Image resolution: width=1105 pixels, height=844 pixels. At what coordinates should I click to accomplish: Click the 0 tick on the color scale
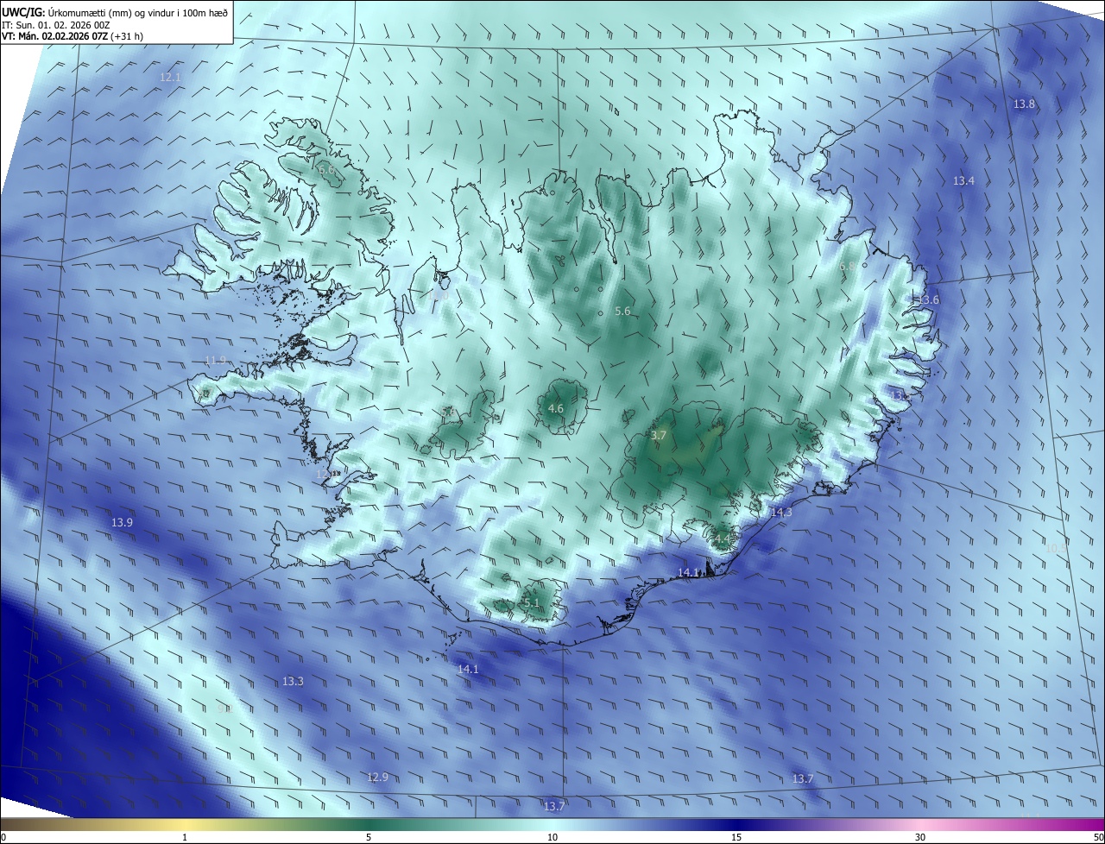click(3, 837)
